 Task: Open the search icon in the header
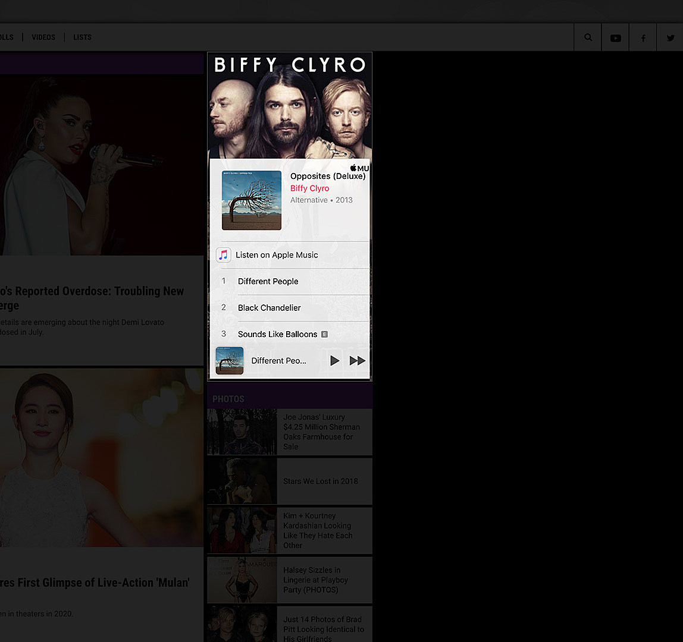coord(588,37)
